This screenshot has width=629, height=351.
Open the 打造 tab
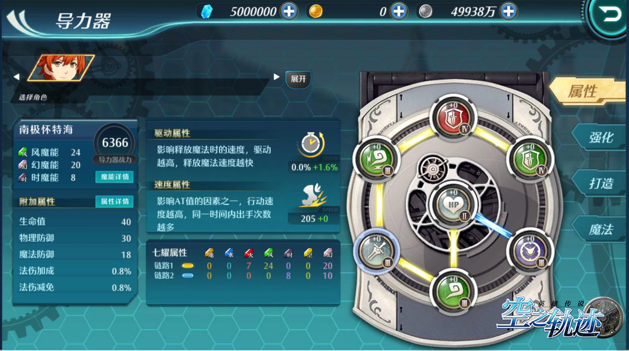coord(600,183)
